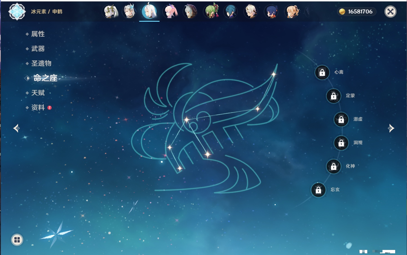Open the 资料 profile section
The image size is (407, 255).
click(x=38, y=107)
